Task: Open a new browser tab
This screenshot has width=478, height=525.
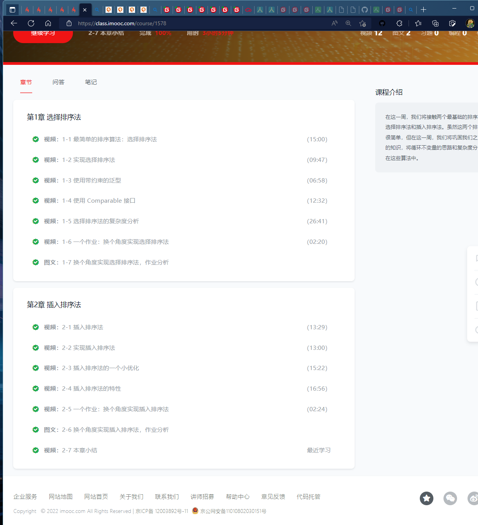Action: coord(424,10)
